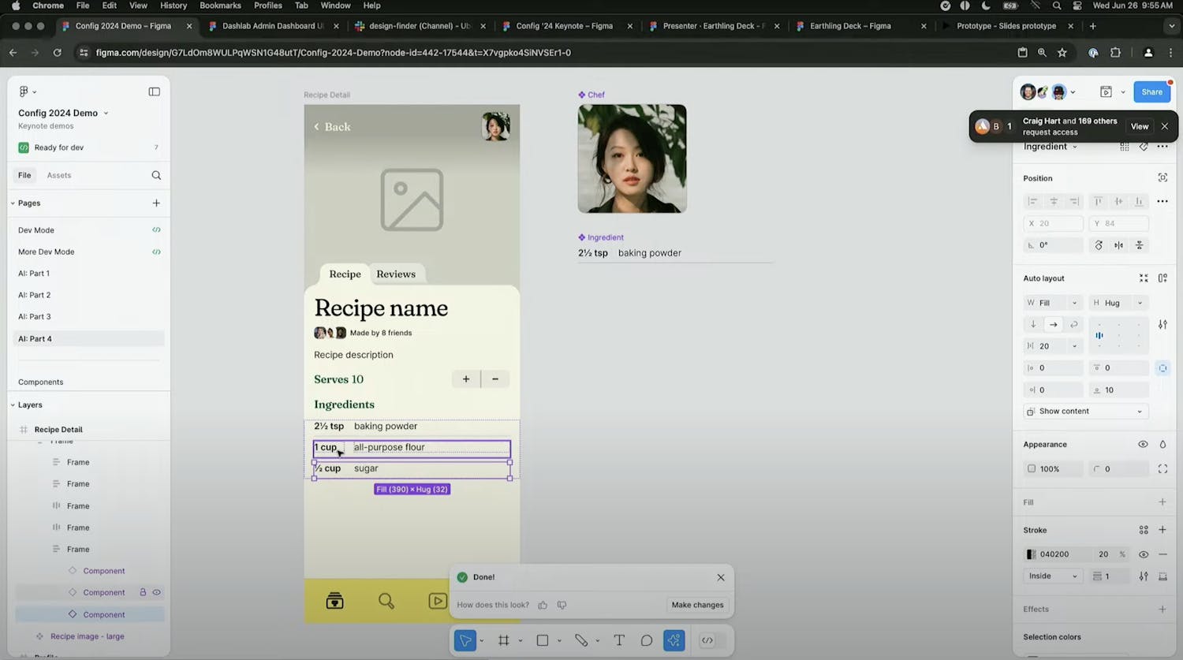Click the blue Share button

pyautogui.click(x=1151, y=91)
